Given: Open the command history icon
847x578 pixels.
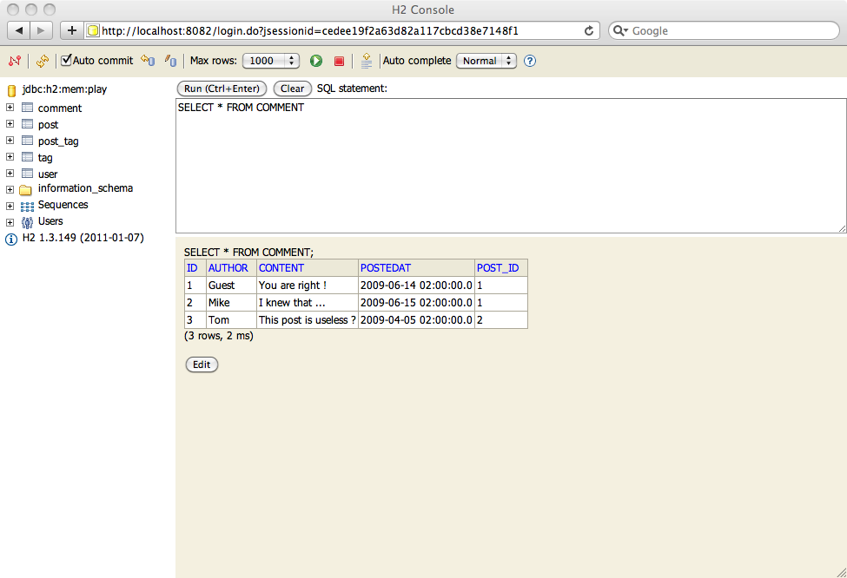Looking at the screenshot, I should [367, 61].
